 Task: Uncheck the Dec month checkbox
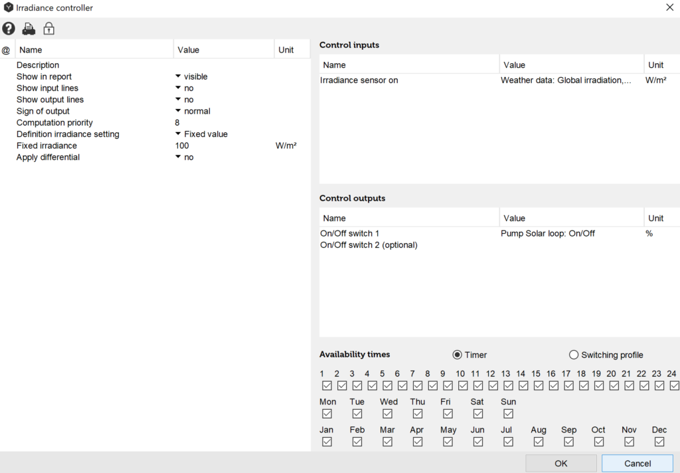[x=659, y=442]
